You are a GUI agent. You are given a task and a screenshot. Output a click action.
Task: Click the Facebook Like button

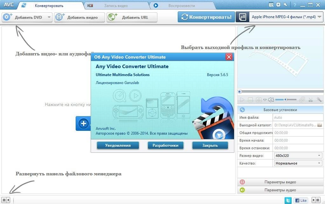(x=301, y=200)
